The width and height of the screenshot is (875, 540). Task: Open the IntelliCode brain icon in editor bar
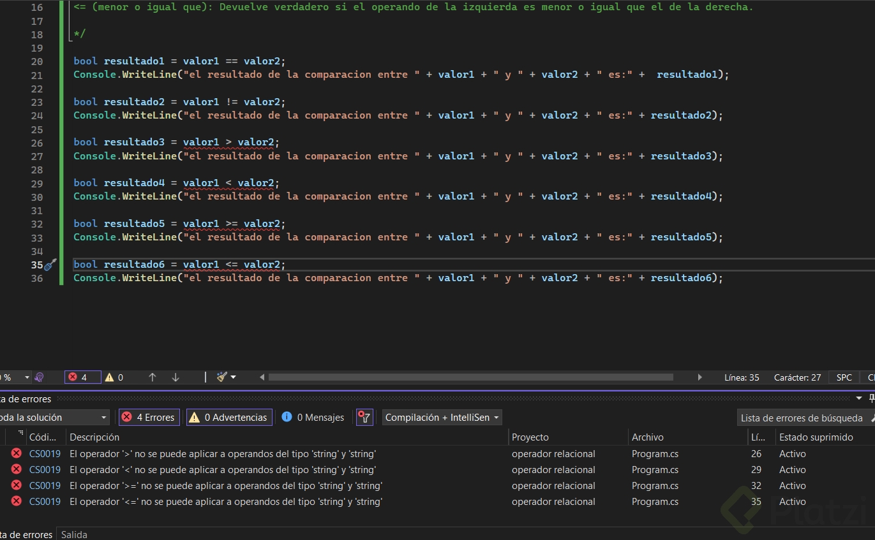[40, 377]
